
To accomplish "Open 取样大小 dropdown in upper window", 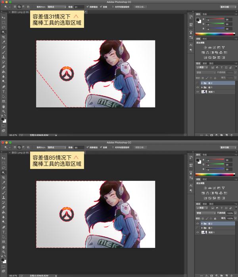I will pyautogui.click(x=57, y=7).
